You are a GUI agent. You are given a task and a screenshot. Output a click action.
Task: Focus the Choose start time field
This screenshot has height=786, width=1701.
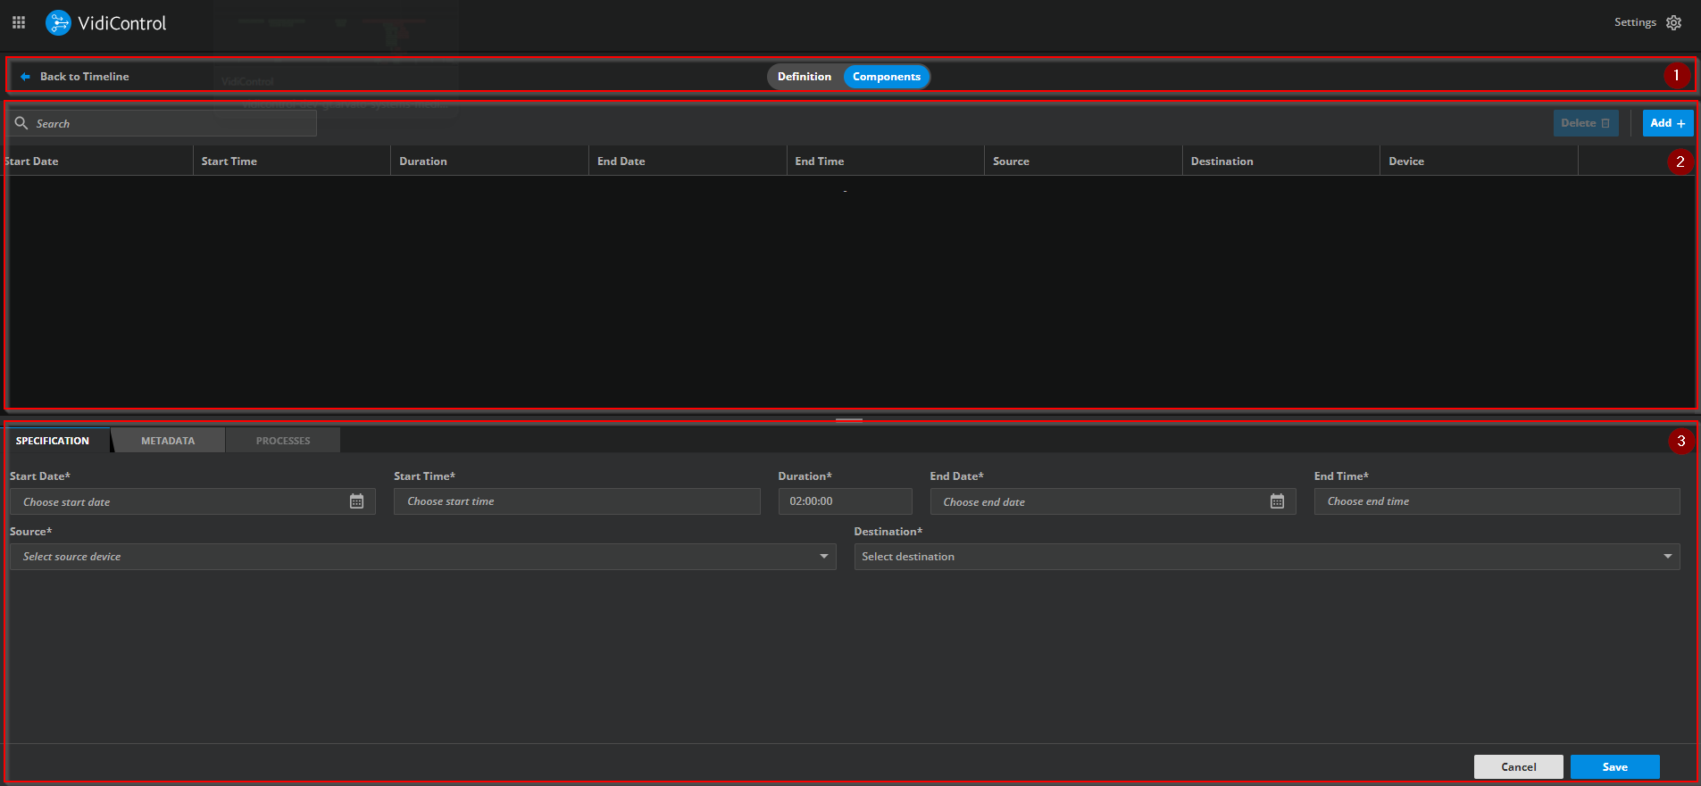[576, 501]
